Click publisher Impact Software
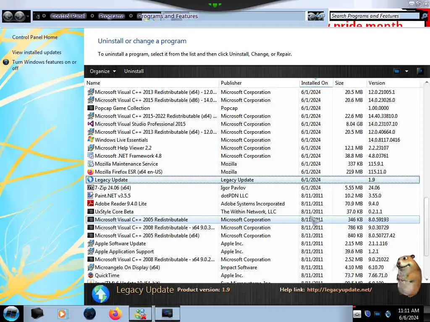This screenshot has height=322, width=430. pos(239,267)
